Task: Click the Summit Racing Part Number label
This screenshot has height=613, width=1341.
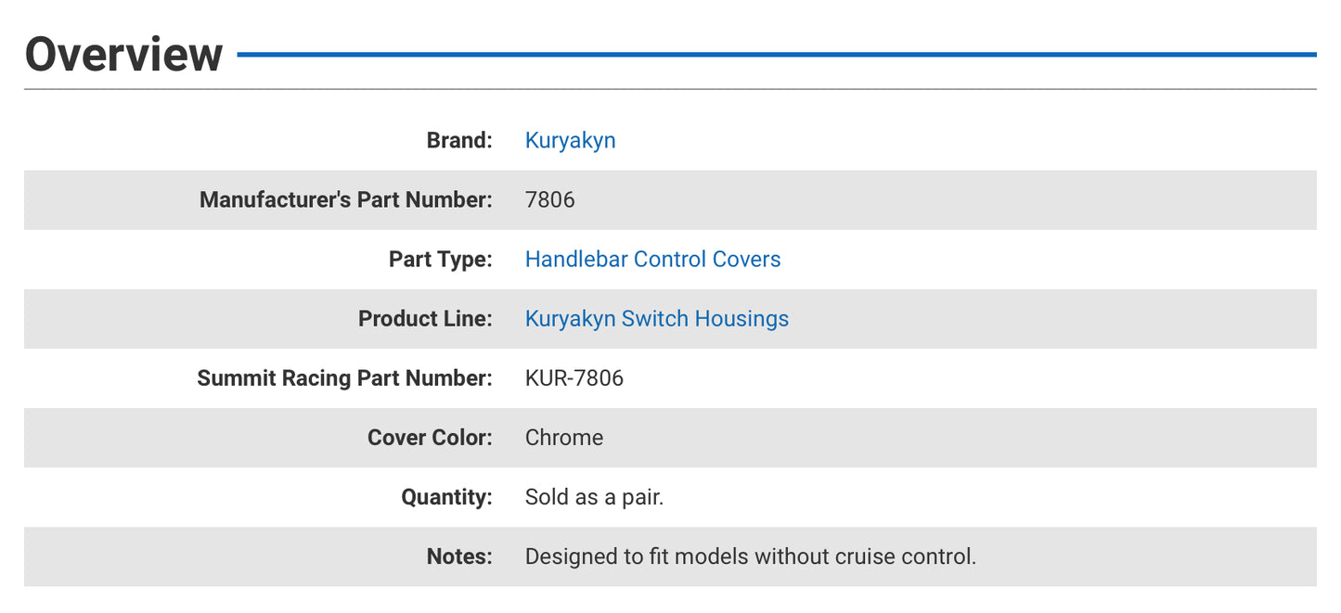Action: tap(343, 377)
